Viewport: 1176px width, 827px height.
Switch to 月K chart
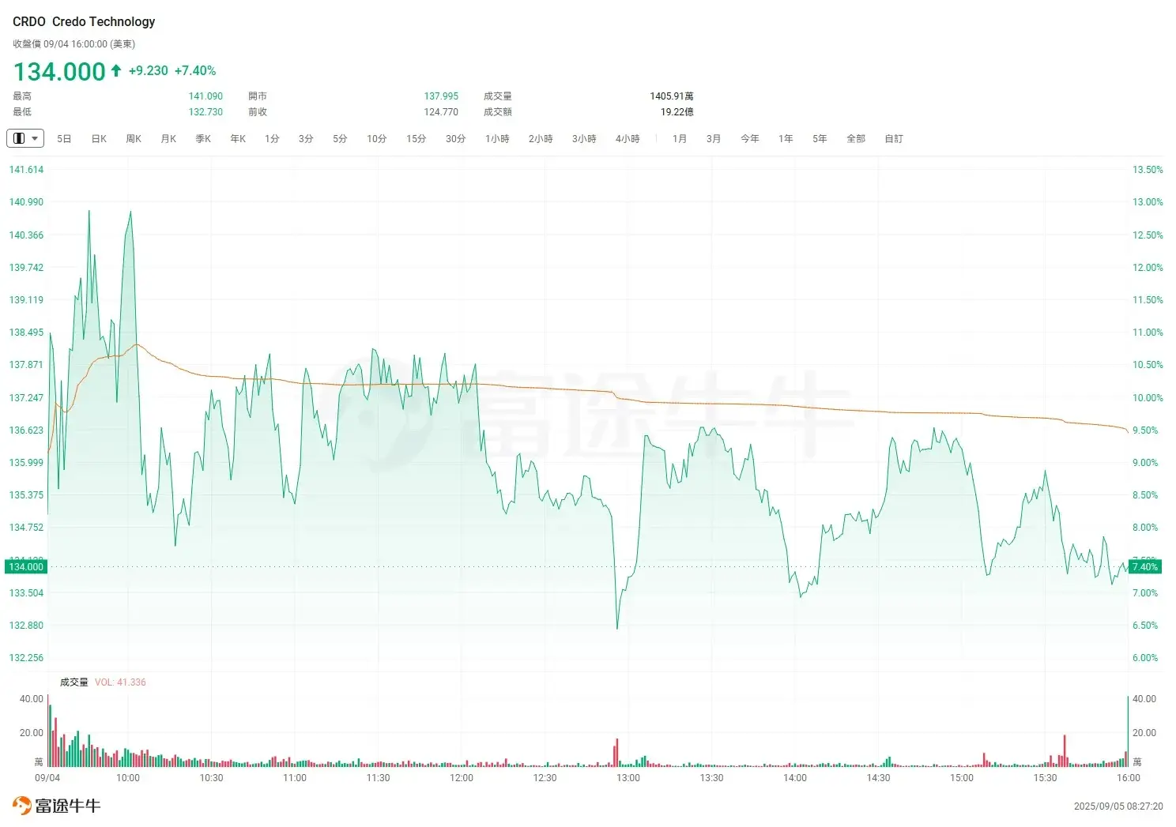(x=168, y=139)
